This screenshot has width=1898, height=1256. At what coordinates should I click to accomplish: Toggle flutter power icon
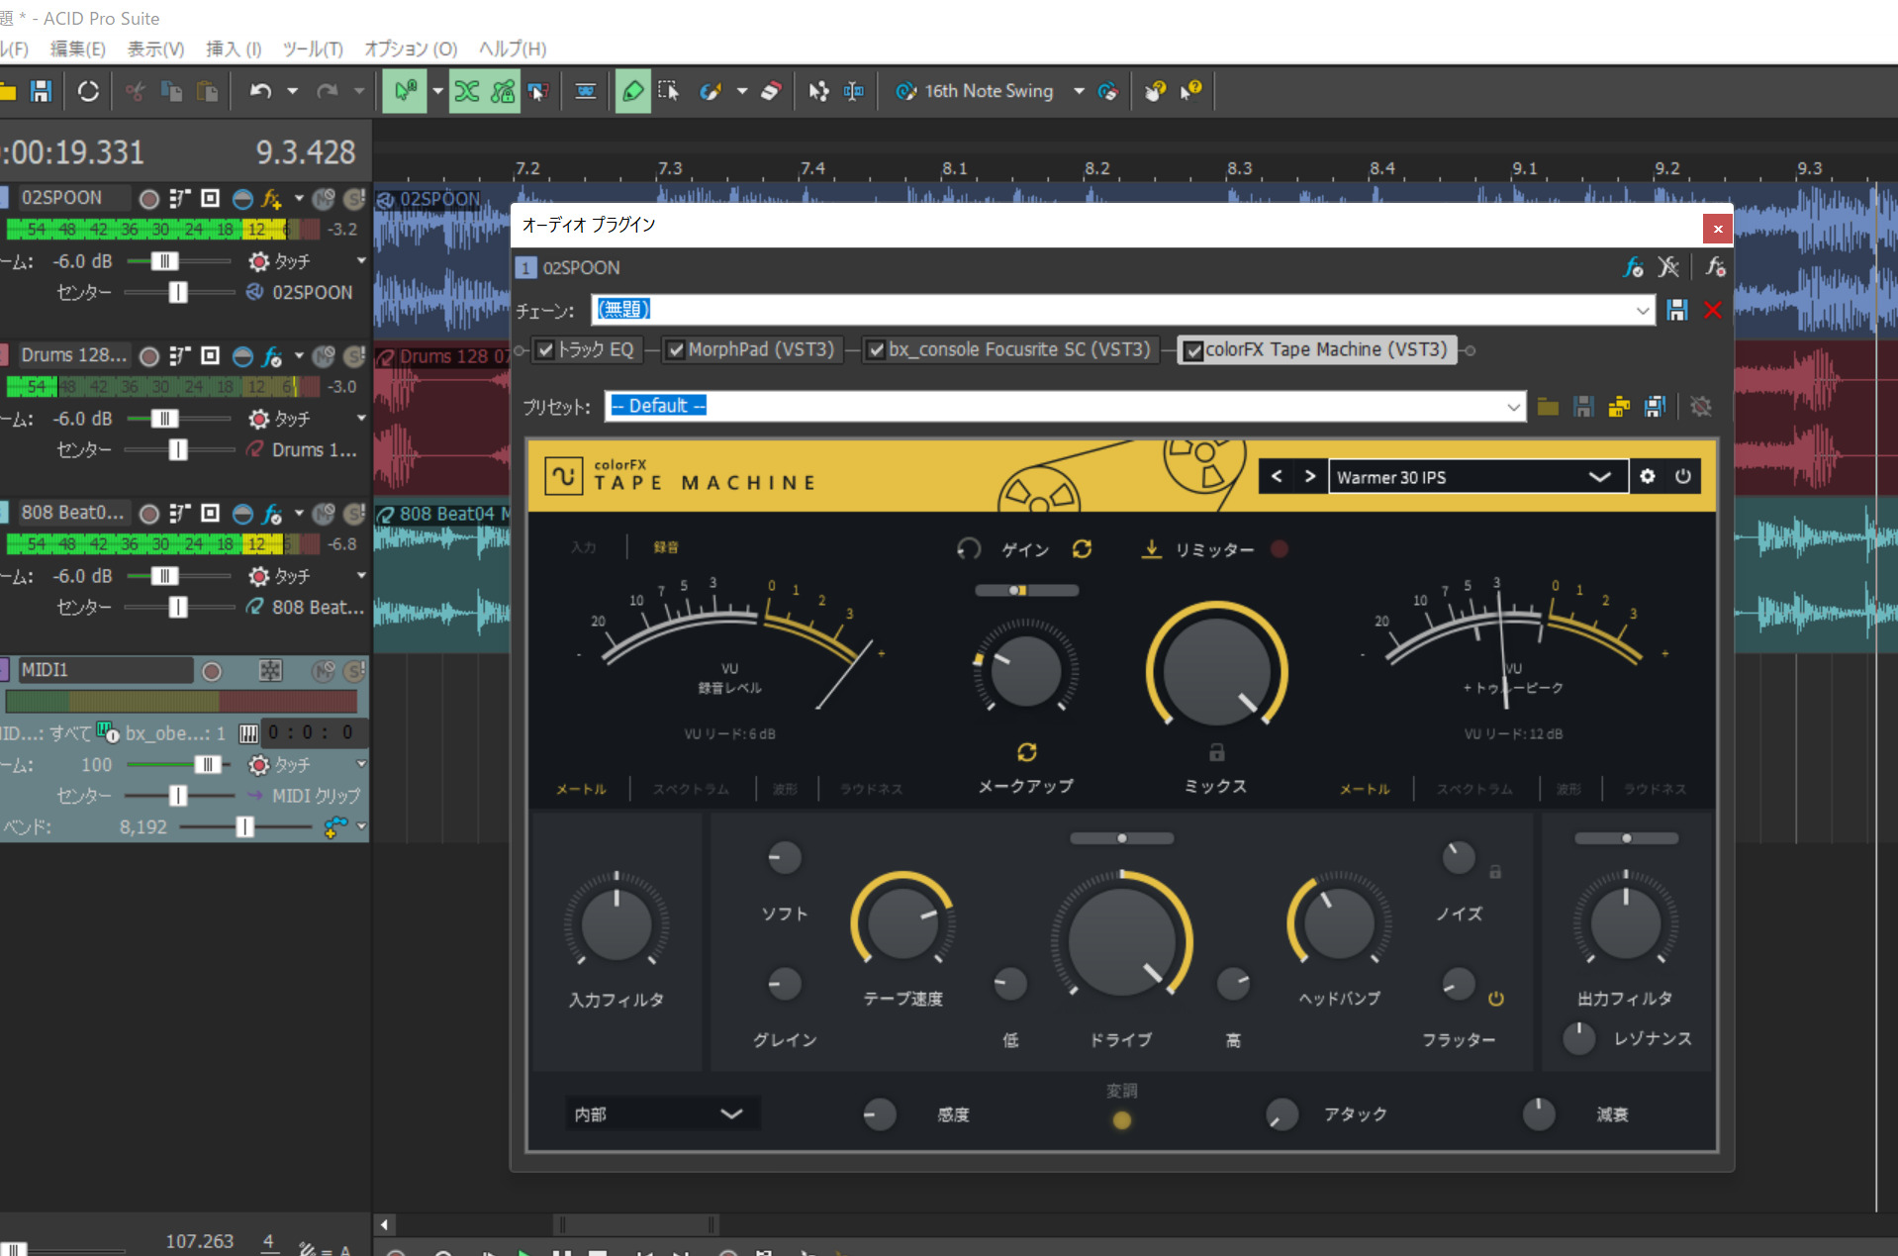click(1495, 999)
